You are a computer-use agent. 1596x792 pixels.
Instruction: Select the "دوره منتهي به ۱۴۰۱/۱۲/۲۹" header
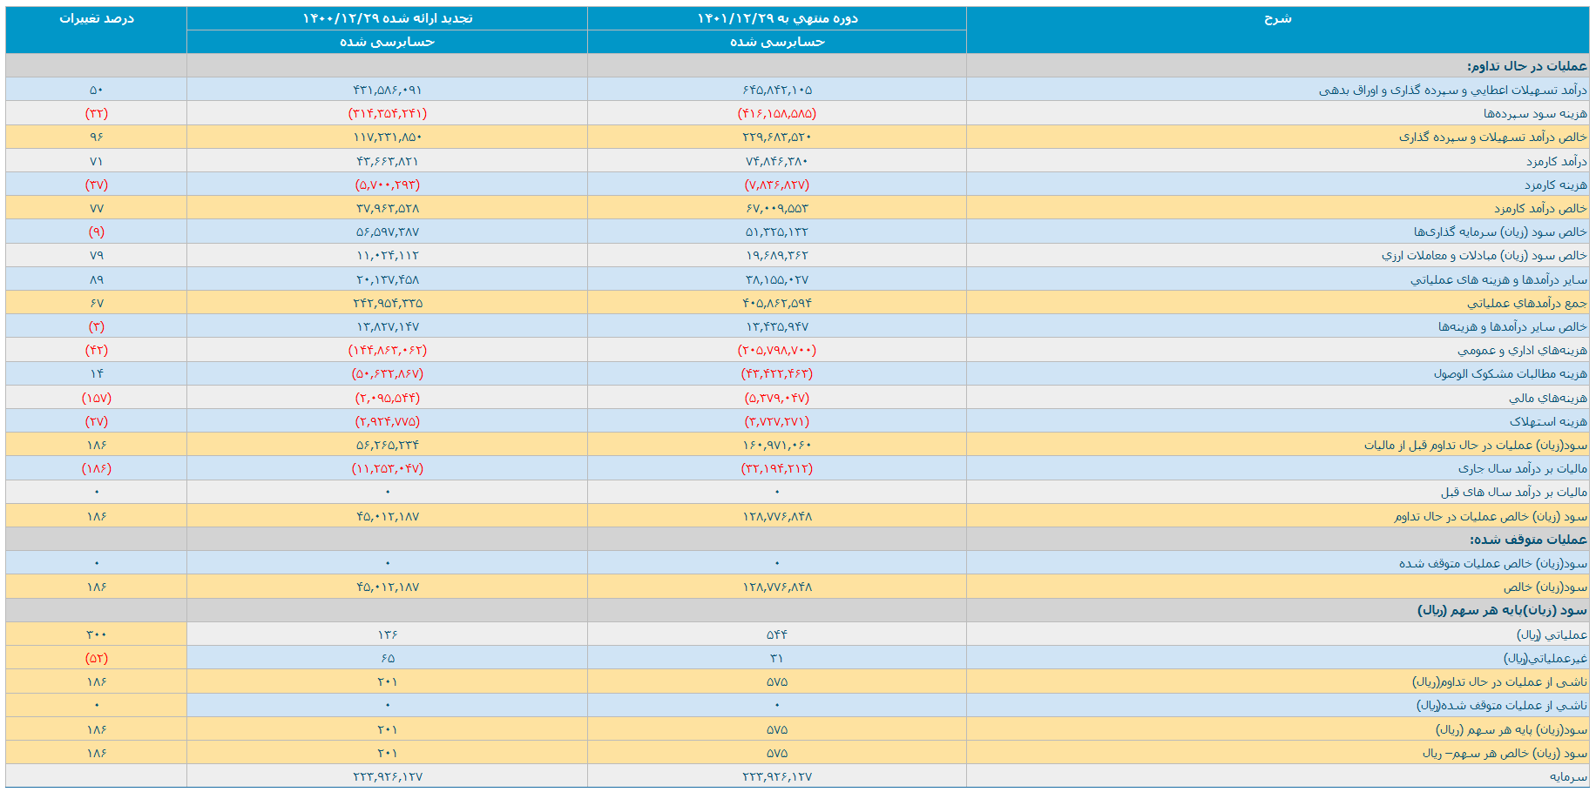tap(777, 19)
